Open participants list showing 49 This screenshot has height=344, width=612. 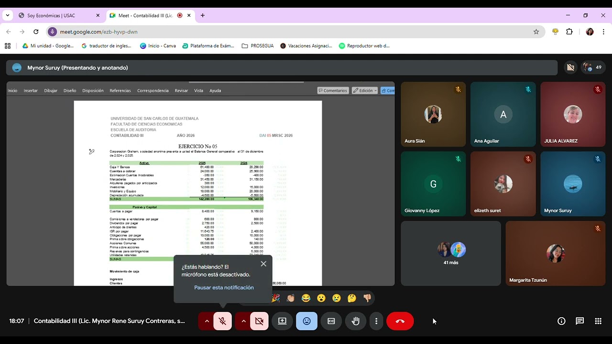(593, 67)
